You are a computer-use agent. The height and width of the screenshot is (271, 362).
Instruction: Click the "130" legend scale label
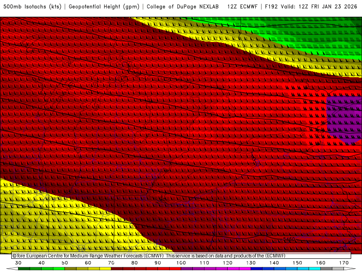click(251, 263)
